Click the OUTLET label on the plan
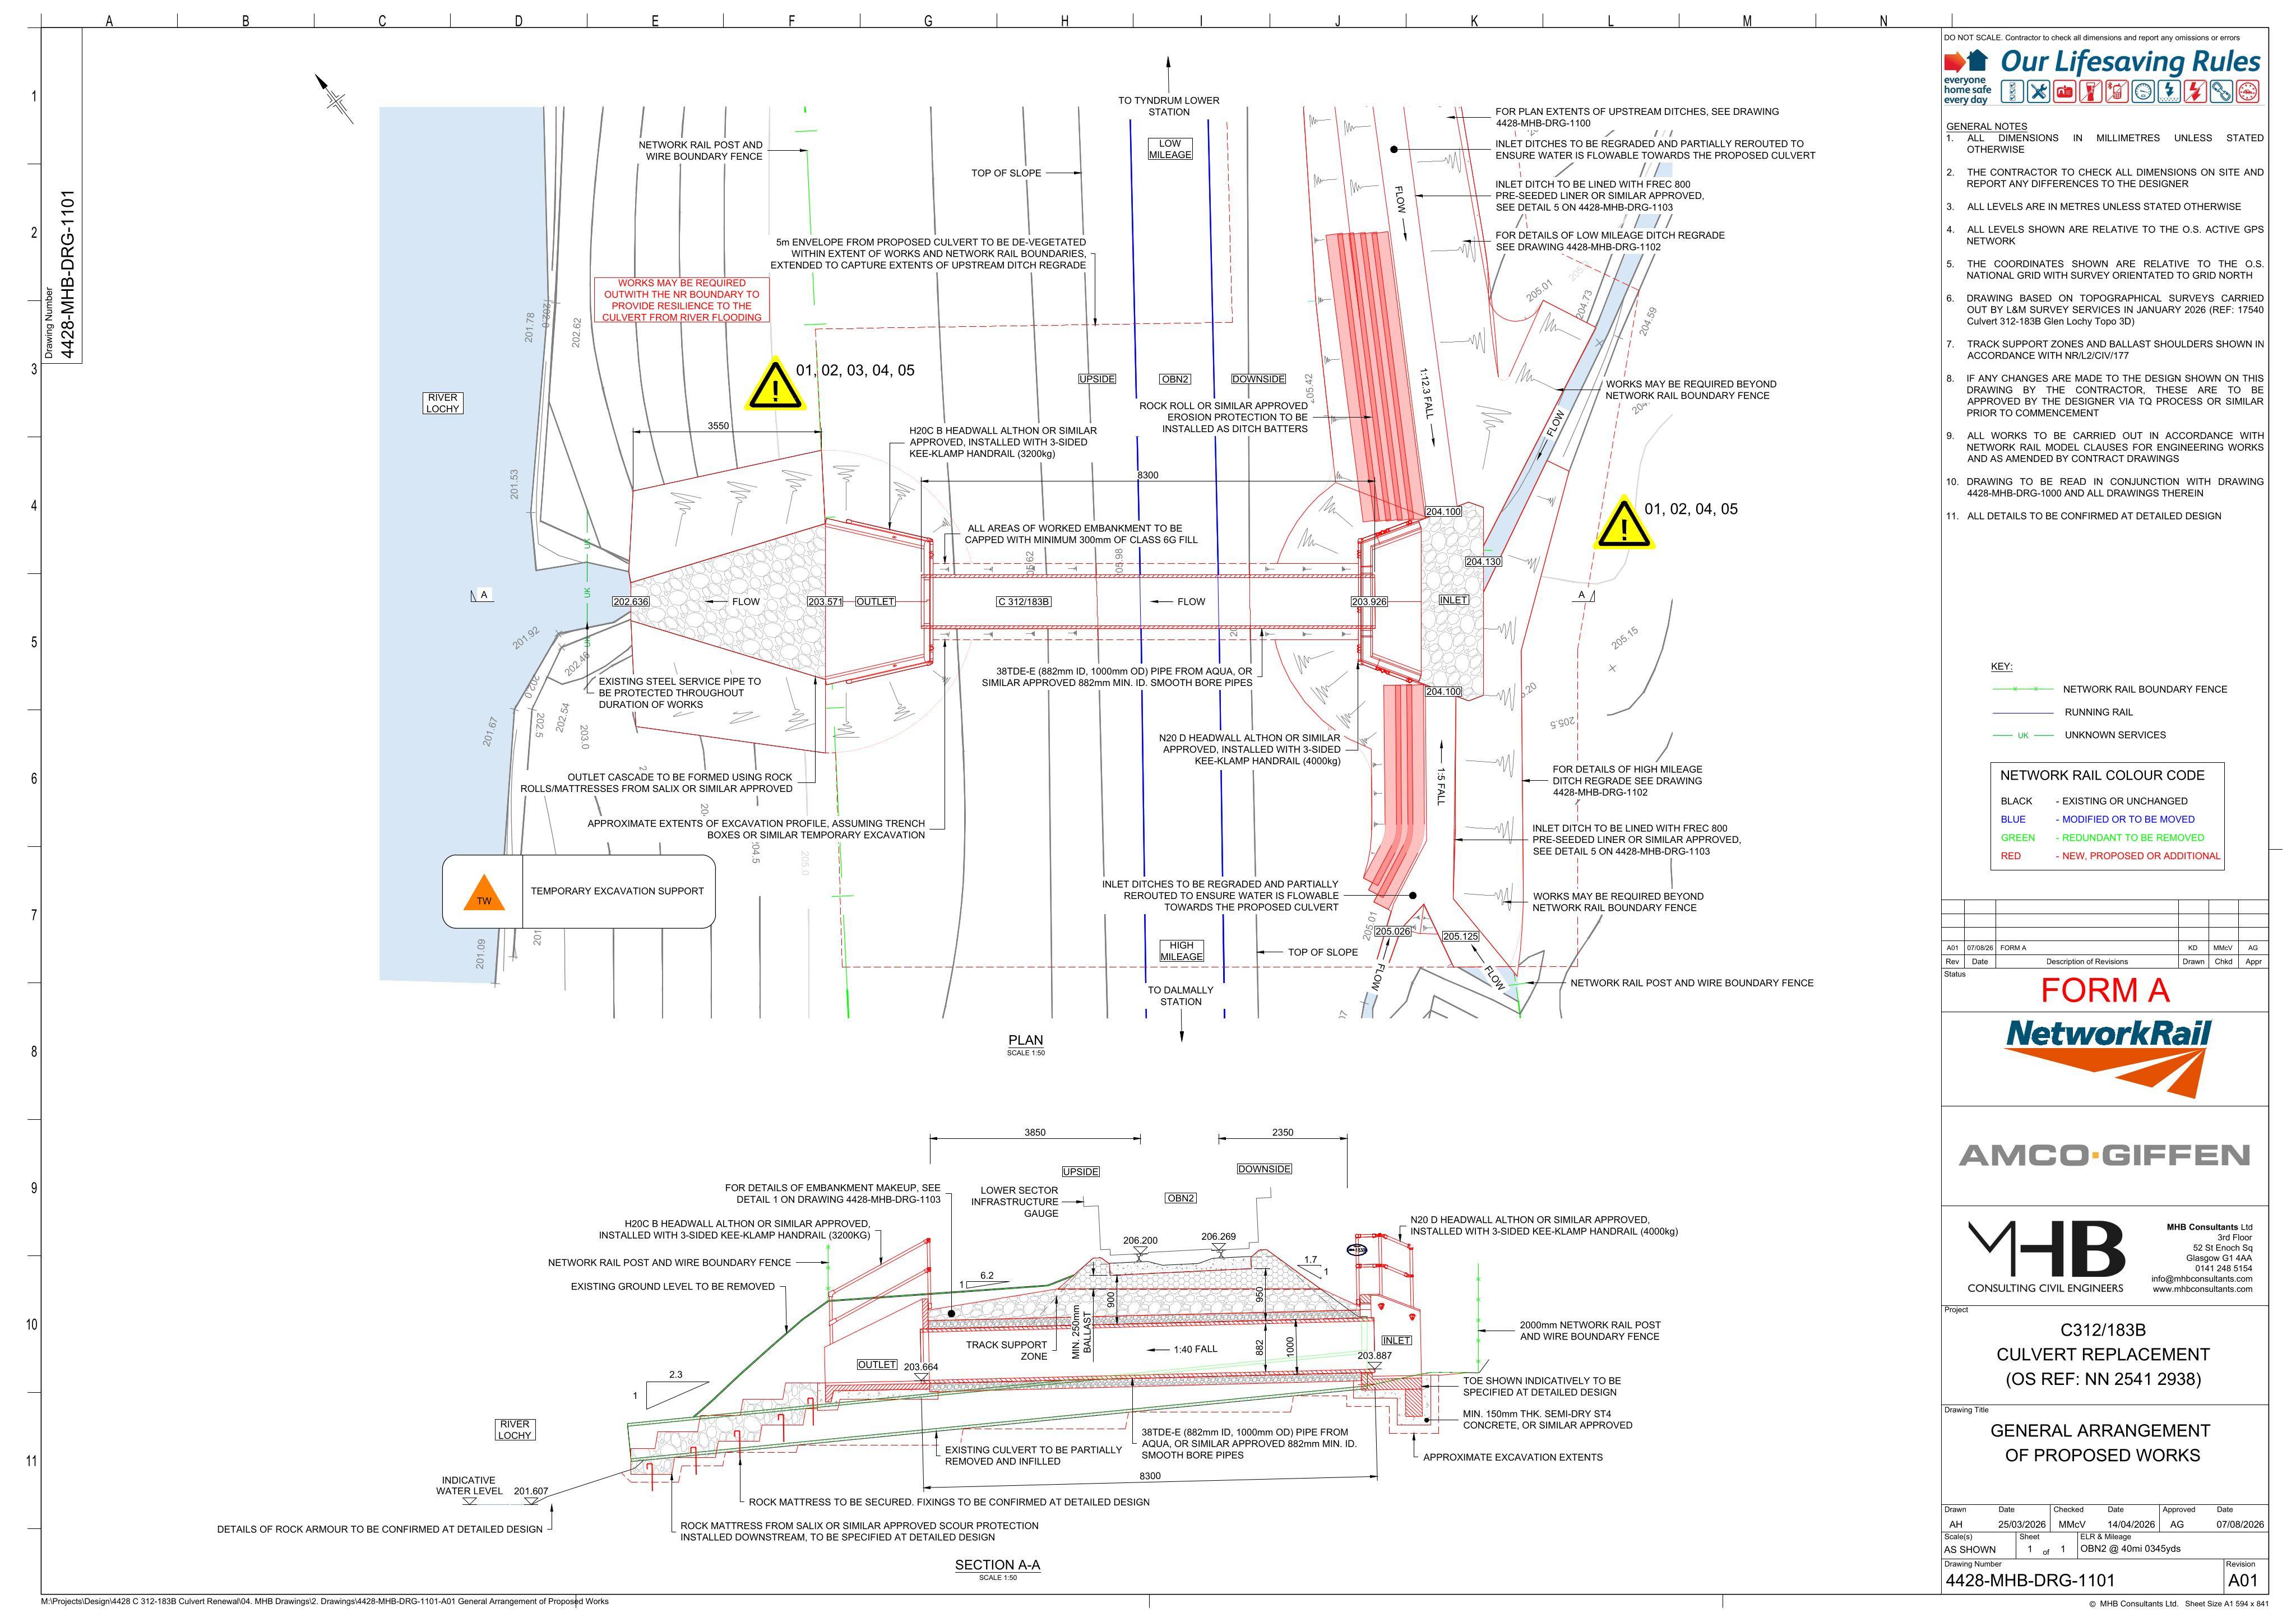 (x=875, y=602)
